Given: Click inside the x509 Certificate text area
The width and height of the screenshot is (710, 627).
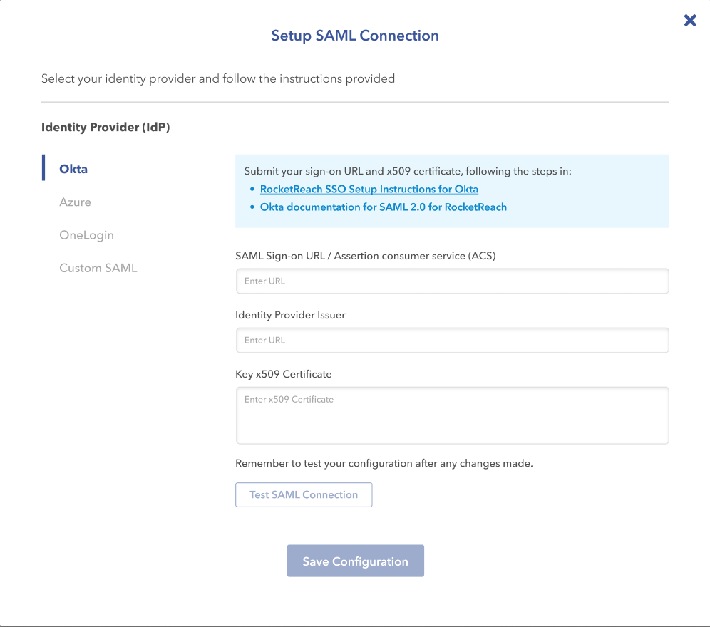Looking at the screenshot, I should [x=453, y=415].
